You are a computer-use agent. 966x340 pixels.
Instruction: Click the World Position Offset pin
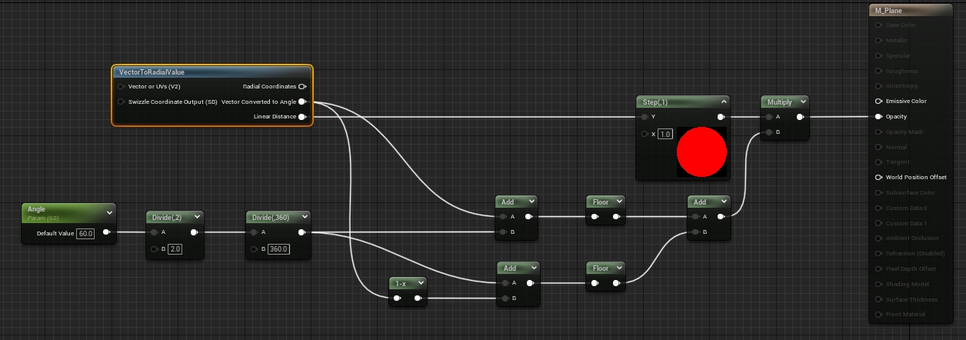878,177
